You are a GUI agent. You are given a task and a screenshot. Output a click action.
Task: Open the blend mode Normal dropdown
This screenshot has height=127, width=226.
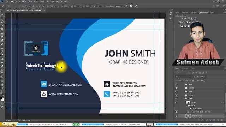pos(184,77)
